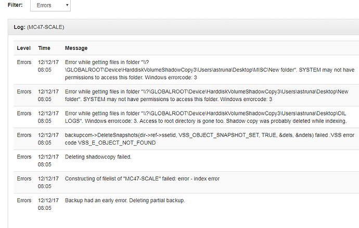Viewport: 359px width, 228px height.
Task: Click the Filter dropdown arrow
Action: pos(67,5)
